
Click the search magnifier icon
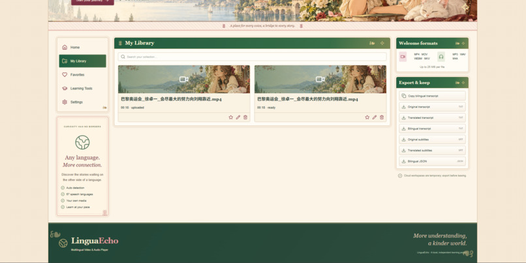tap(123, 57)
